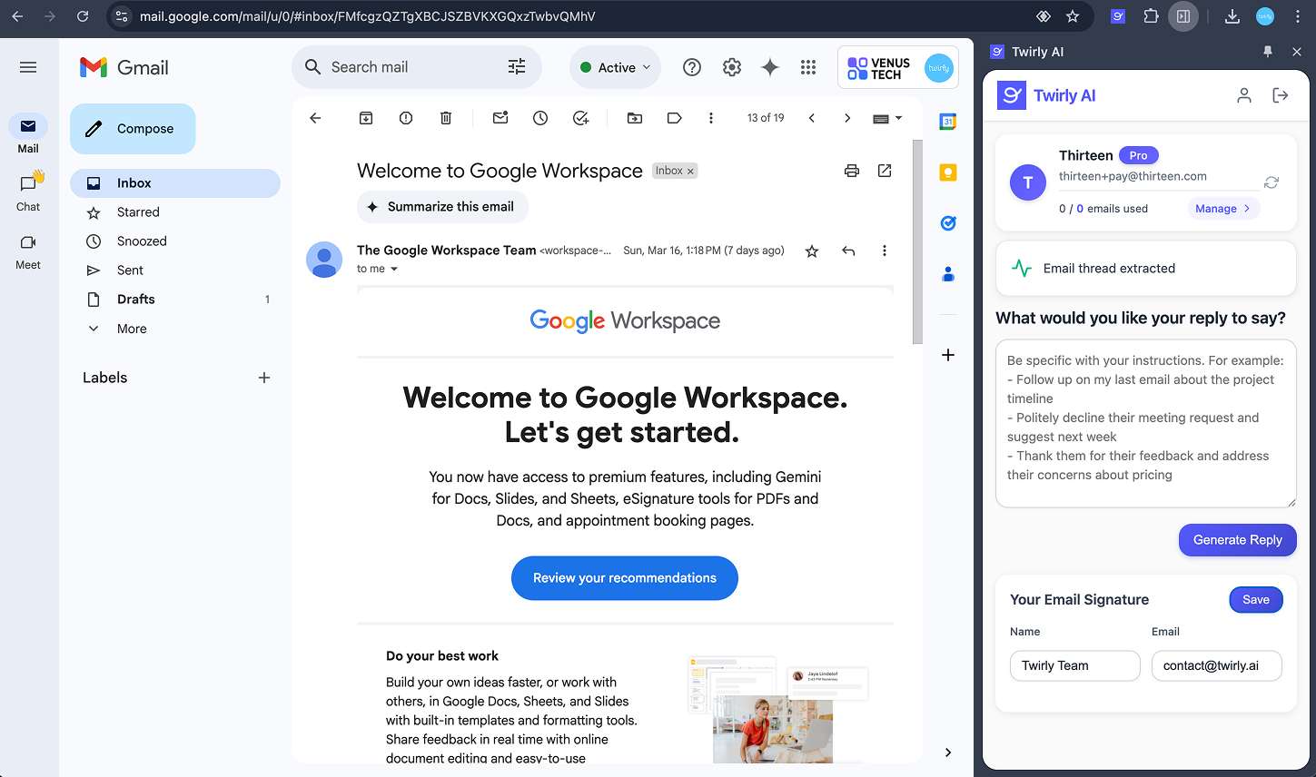Pin the Twirly AI side panel

[1268, 52]
